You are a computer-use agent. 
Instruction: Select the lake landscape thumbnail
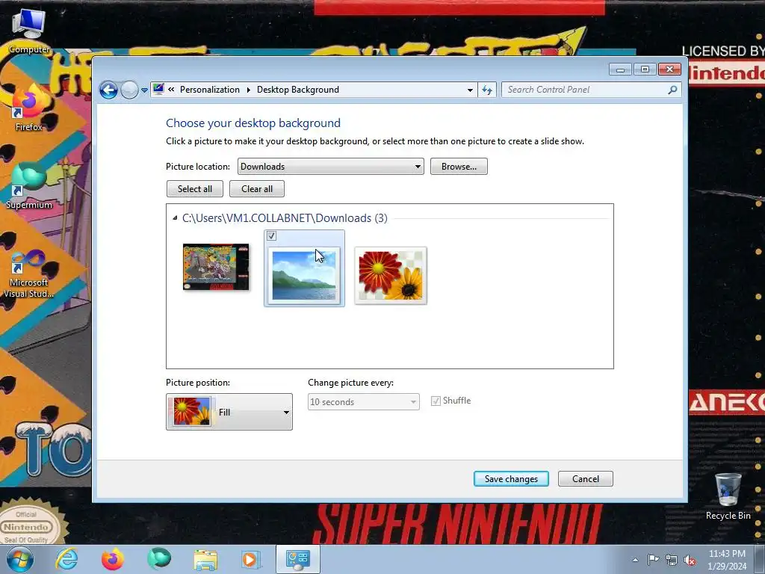[x=304, y=275]
